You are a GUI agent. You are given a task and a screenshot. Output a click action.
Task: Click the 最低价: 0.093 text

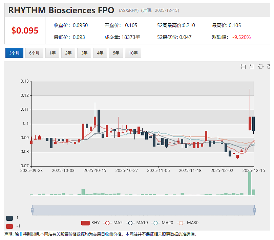click(69, 37)
